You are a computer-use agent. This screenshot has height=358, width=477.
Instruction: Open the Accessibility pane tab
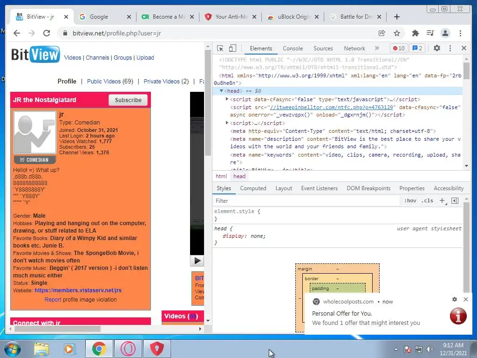(x=449, y=188)
